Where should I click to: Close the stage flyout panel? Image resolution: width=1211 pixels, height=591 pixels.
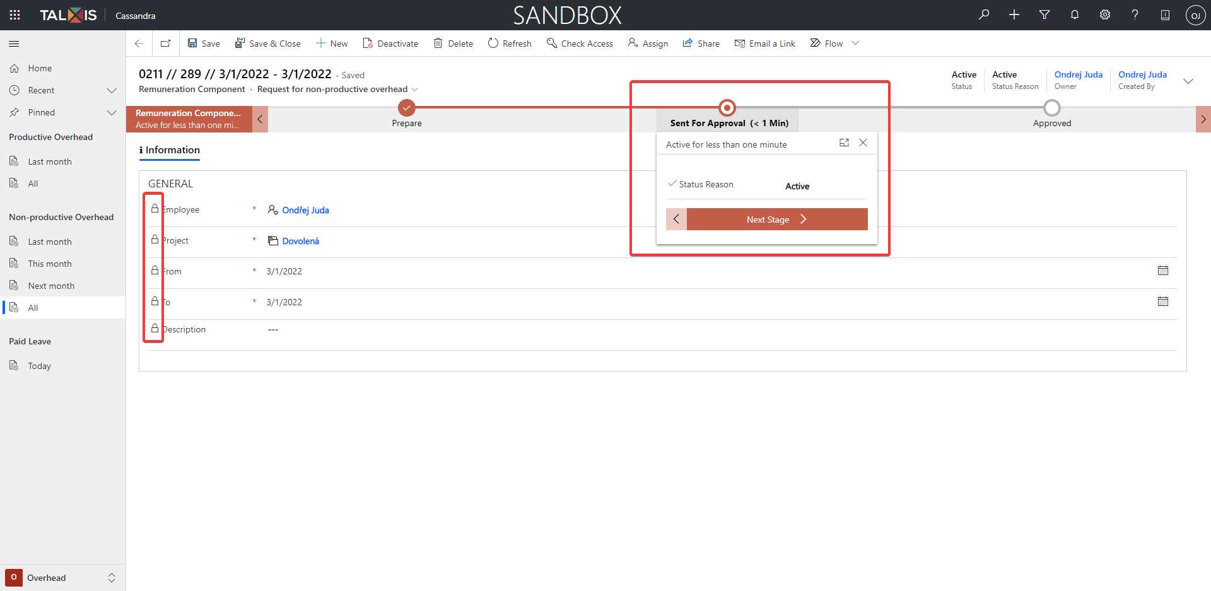tap(863, 143)
